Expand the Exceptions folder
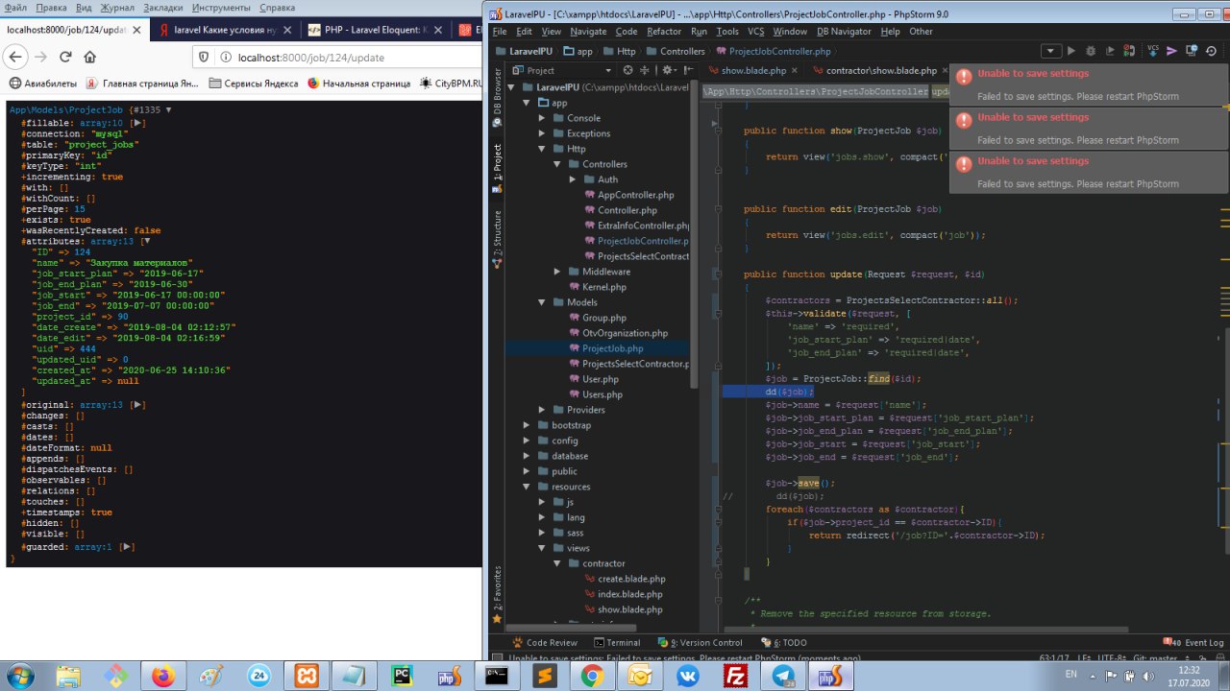Viewport: 1230px width, 691px height. point(542,133)
